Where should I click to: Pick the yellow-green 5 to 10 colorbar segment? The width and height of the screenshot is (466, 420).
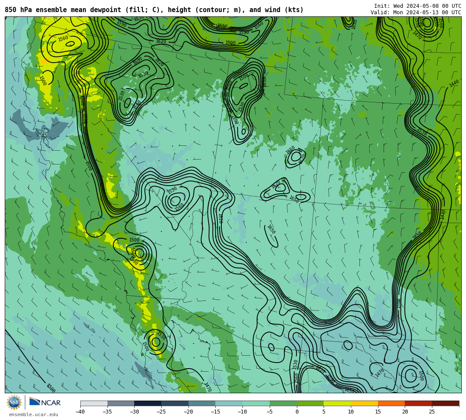[x=337, y=403]
